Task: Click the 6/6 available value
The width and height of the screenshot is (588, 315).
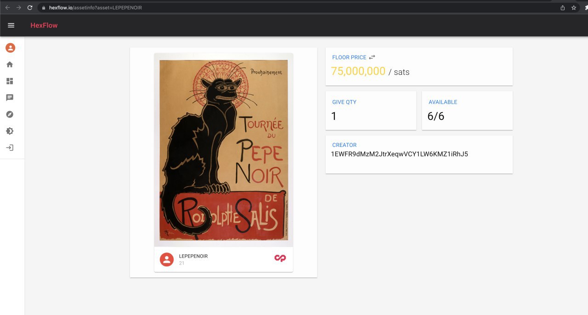Action: tap(436, 116)
